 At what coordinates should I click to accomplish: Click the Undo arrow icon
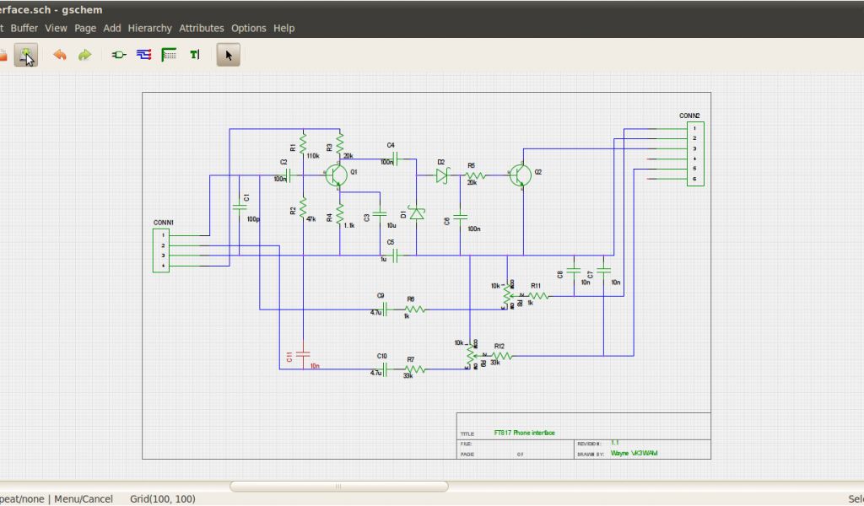click(59, 55)
